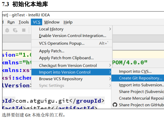Select Create Git Repository... option
The height and width of the screenshot is (119, 164).
point(138,78)
